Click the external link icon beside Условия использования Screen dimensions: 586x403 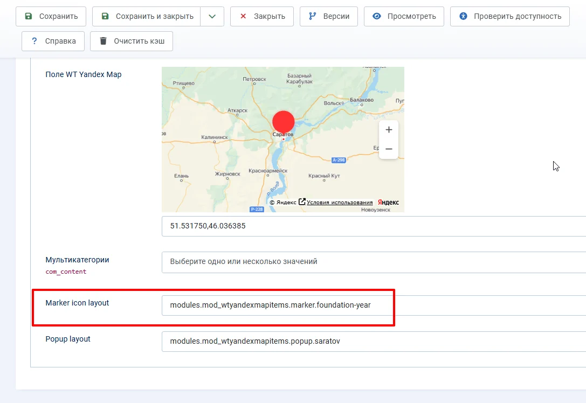click(x=302, y=202)
